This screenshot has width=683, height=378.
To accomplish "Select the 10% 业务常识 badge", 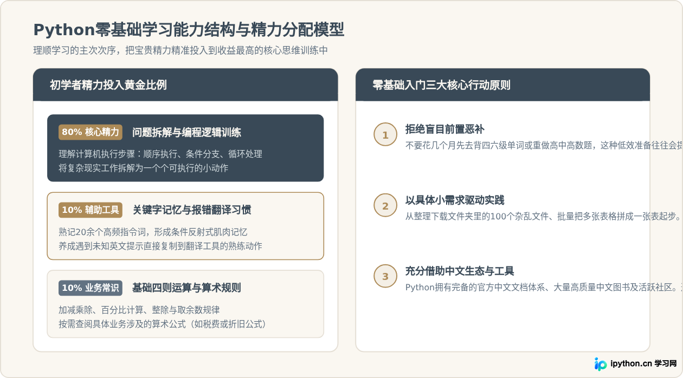I will 91,288.
